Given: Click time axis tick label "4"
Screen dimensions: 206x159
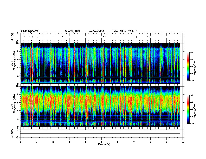Looking at the screenshot, I should [x=86, y=142].
